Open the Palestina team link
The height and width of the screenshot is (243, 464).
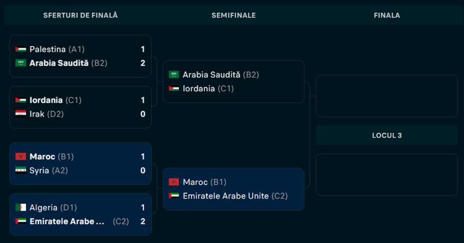pos(47,50)
